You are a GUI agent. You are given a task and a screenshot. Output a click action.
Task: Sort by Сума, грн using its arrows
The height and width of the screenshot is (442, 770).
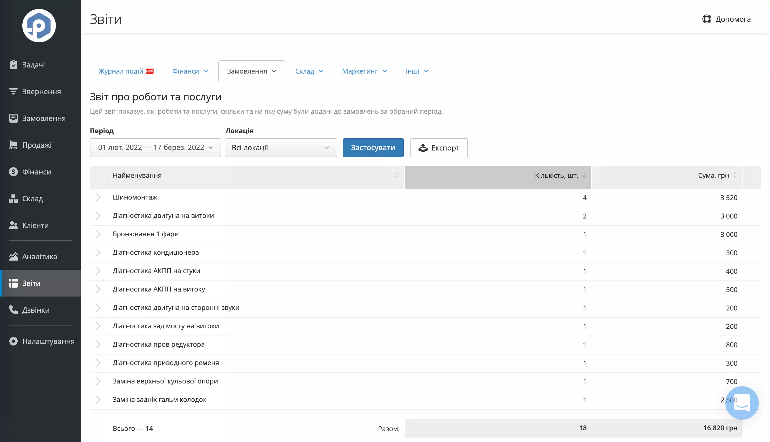pos(735,175)
